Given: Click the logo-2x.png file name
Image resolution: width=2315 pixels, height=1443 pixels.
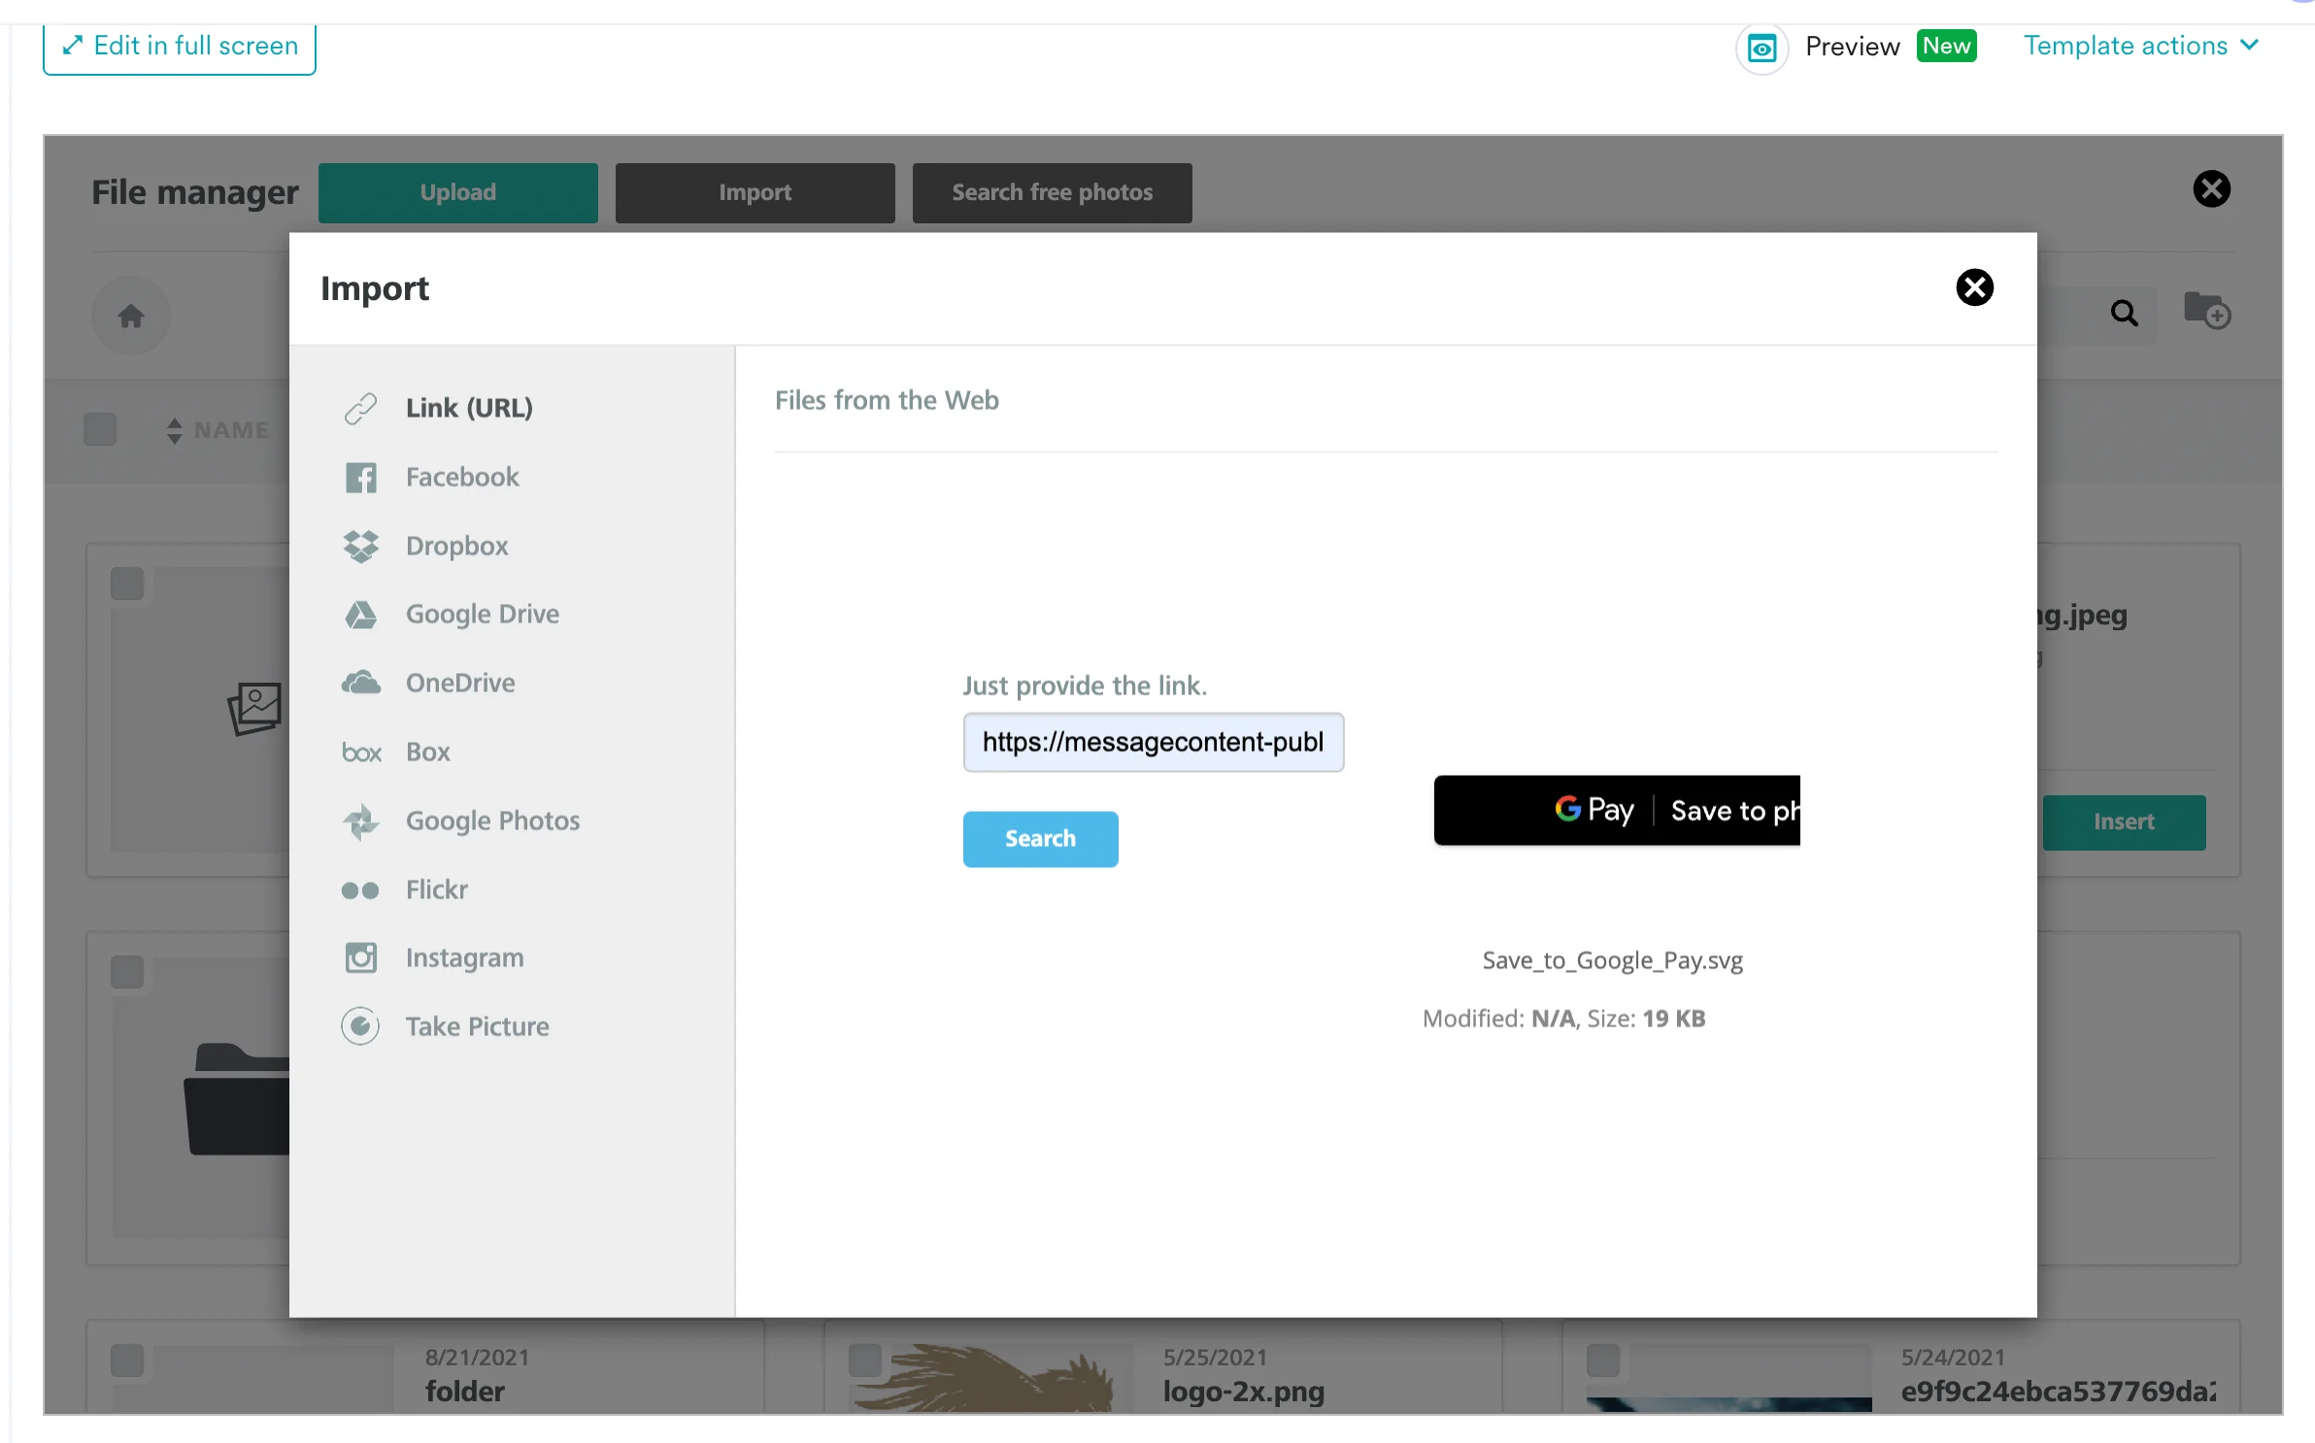Looking at the screenshot, I should [1243, 1392].
